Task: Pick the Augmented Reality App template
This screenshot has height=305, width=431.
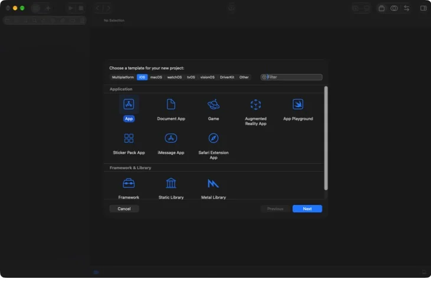Action: click(256, 105)
